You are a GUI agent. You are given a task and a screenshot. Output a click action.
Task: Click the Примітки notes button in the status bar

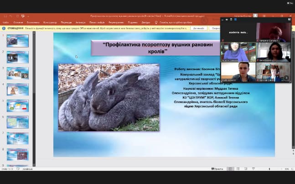pyautogui.click(x=218, y=169)
